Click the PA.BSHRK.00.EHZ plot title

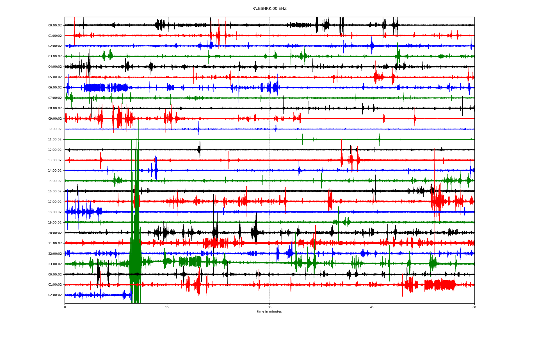pos(269,9)
